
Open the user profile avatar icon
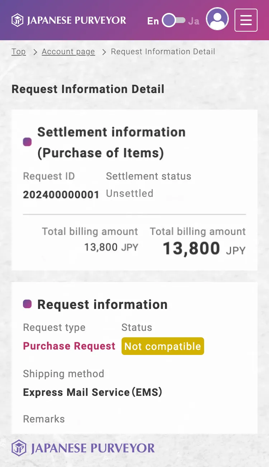click(217, 19)
